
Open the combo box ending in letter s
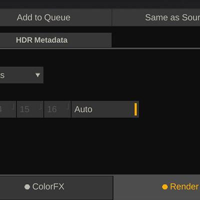pos(21,75)
